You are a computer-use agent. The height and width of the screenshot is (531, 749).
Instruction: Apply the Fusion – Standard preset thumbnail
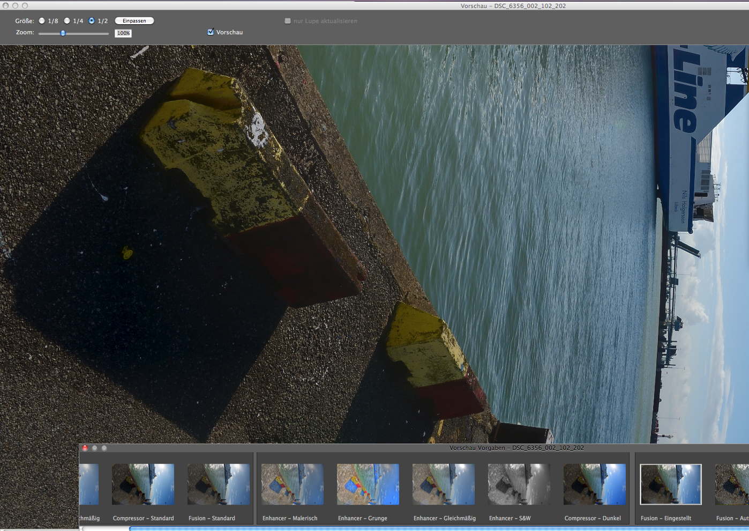(219, 484)
